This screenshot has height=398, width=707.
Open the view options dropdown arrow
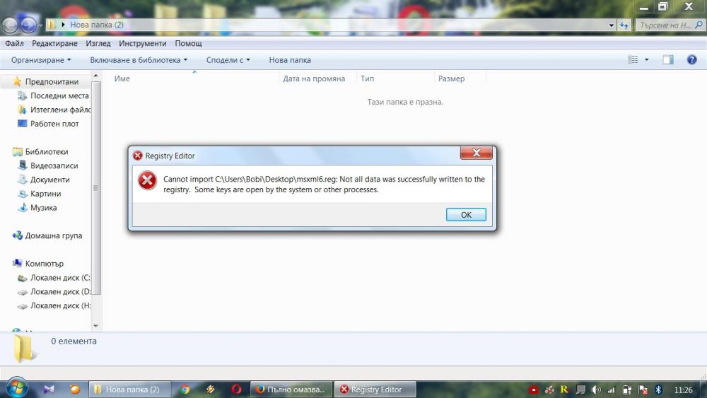646,59
